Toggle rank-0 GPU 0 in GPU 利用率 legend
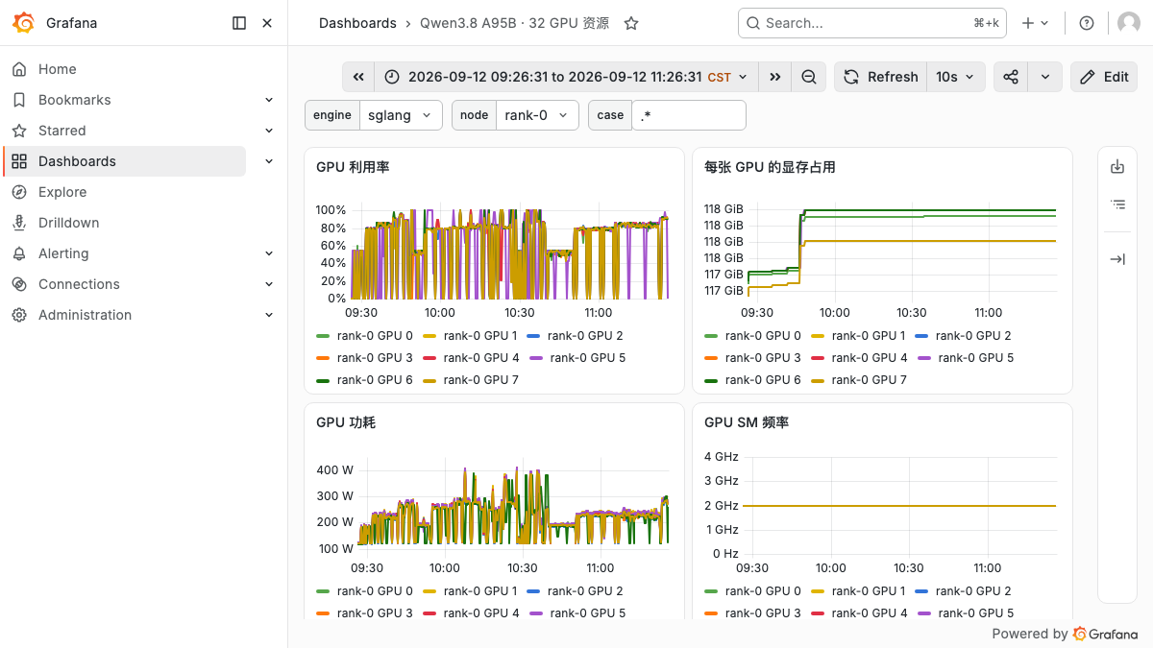This screenshot has height=648, width=1153. coord(375,336)
